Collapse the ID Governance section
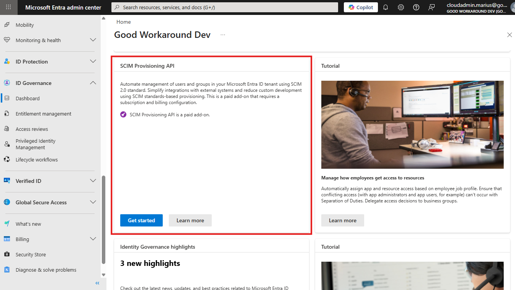The image size is (515, 290). click(93, 83)
